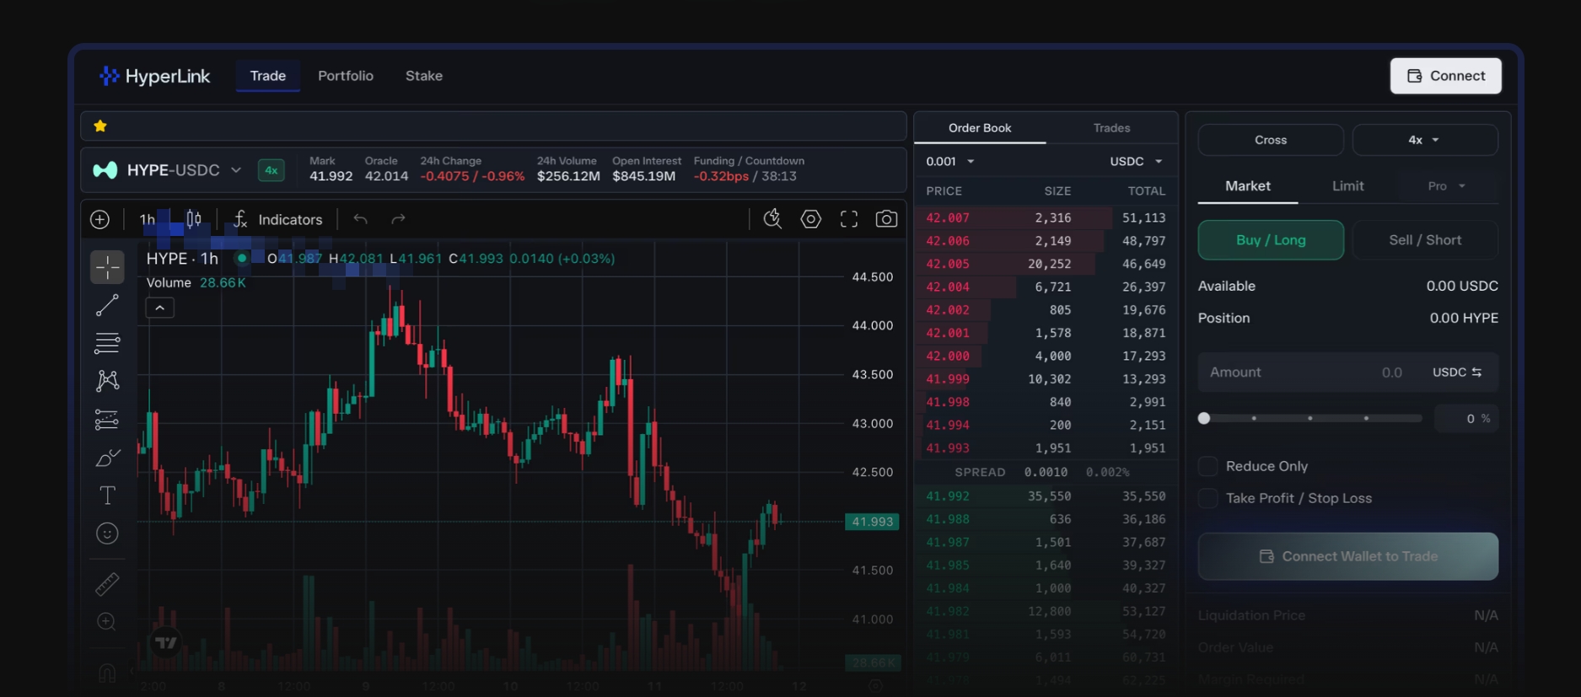This screenshot has height=697, width=1581.
Task: Click the percent input showing 0 %
Action: point(1465,418)
